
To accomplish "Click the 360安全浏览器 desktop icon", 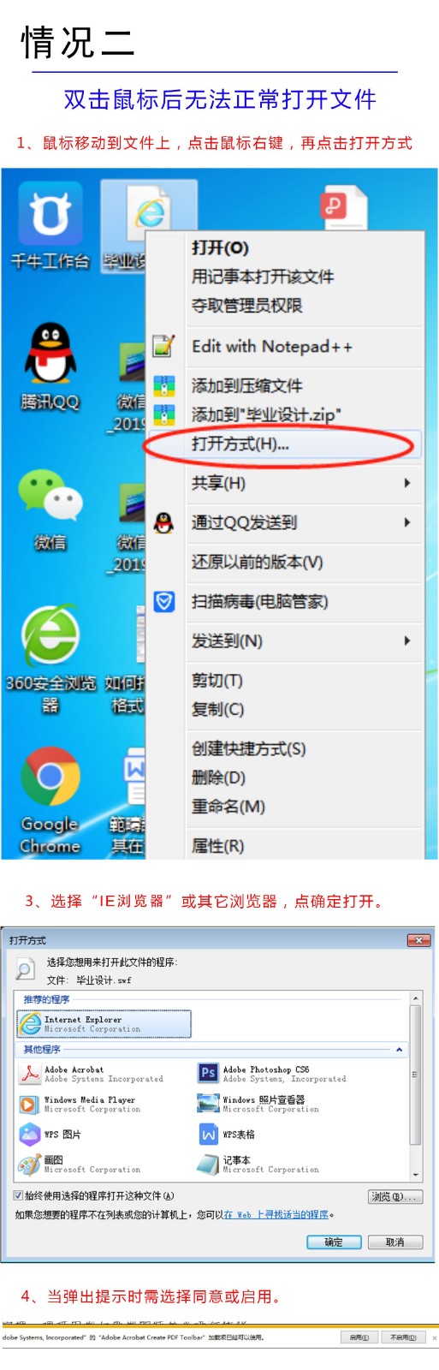I will coord(50,659).
